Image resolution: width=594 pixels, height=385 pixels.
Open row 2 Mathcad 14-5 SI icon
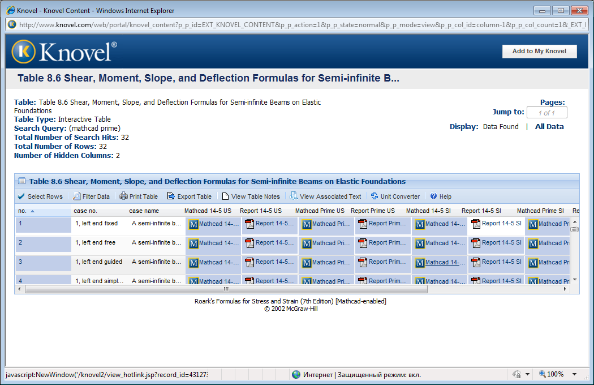coord(420,243)
